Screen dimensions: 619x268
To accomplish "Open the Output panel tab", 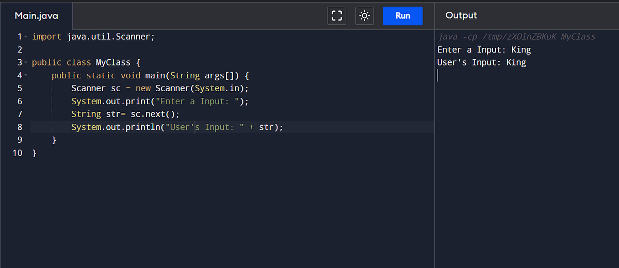I will click(x=461, y=15).
